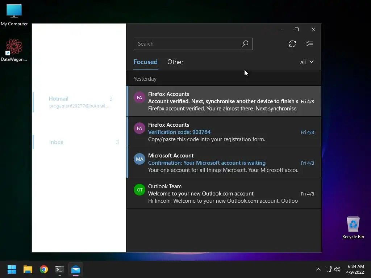This screenshot has height=278, width=371.
Task: Sync this view with refresh icon
Action: point(292,44)
